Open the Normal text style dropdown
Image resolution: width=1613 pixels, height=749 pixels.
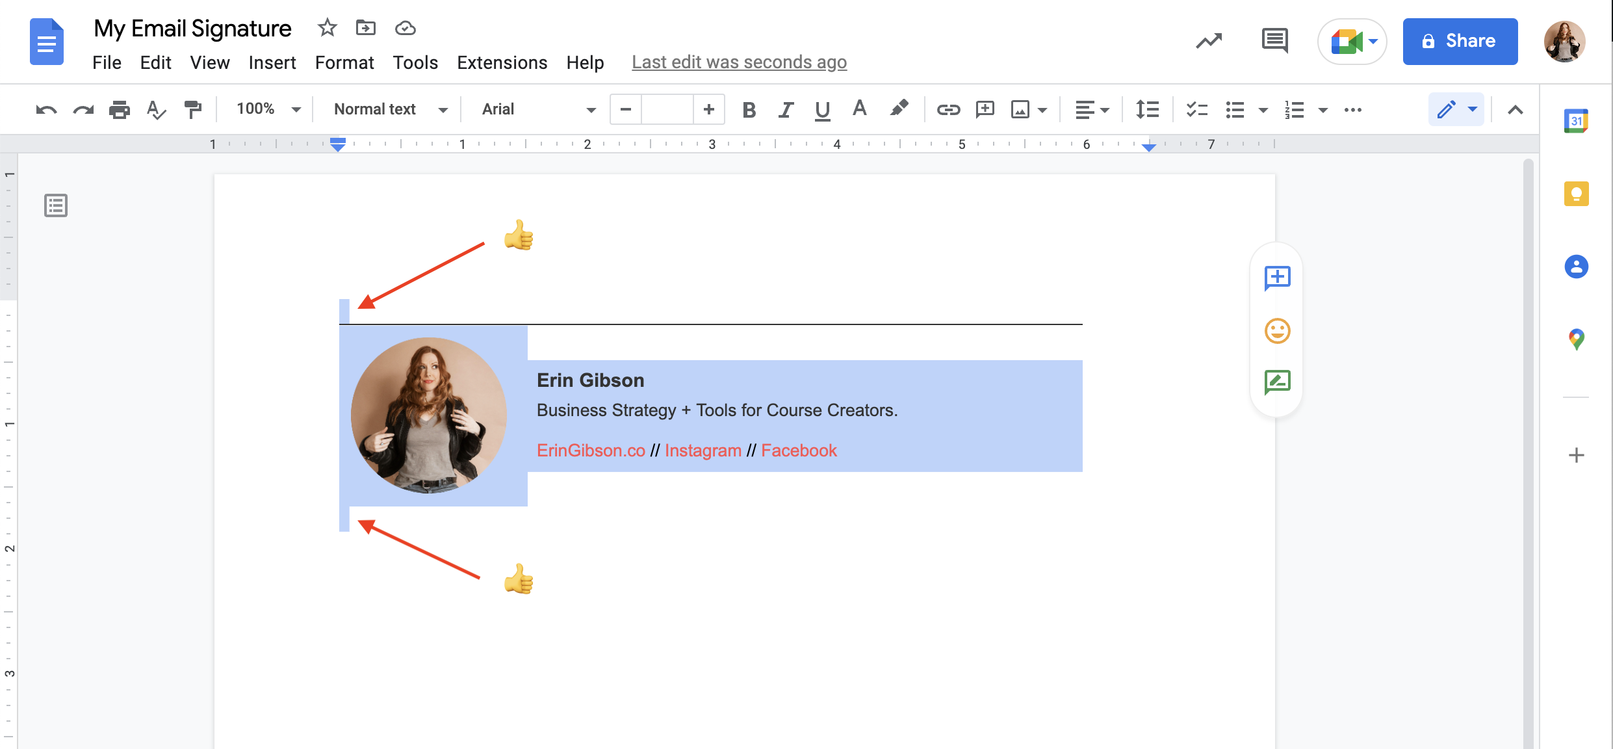(x=390, y=109)
